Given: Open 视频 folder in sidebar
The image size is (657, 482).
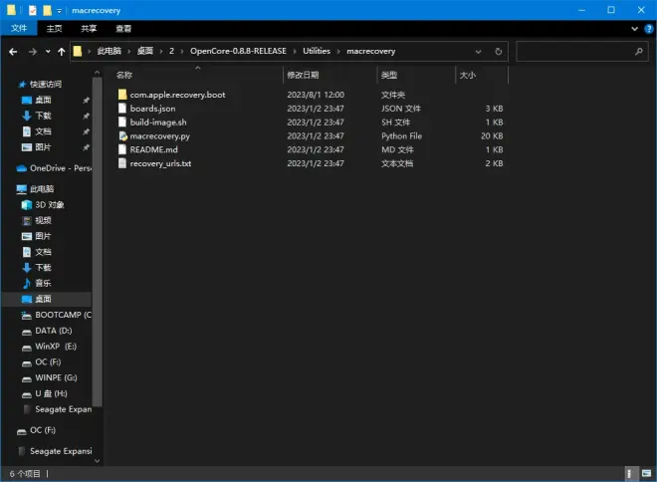Looking at the screenshot, I should (x=43, y=220).
